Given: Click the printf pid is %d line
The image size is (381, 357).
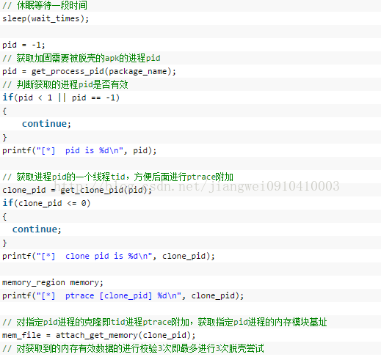Looking at the screenshot, I should point(79,150).
